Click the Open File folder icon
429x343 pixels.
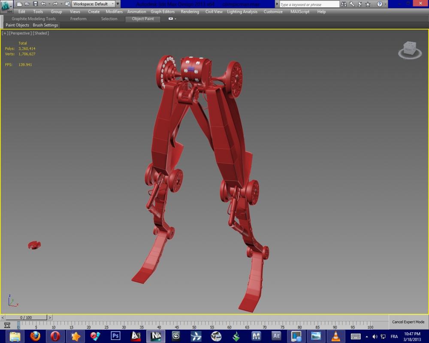[27, 4]
